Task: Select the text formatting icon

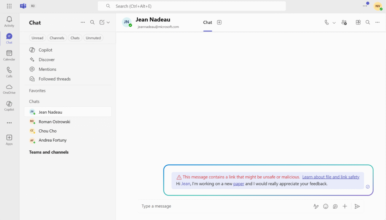Action: click(316, 206)
